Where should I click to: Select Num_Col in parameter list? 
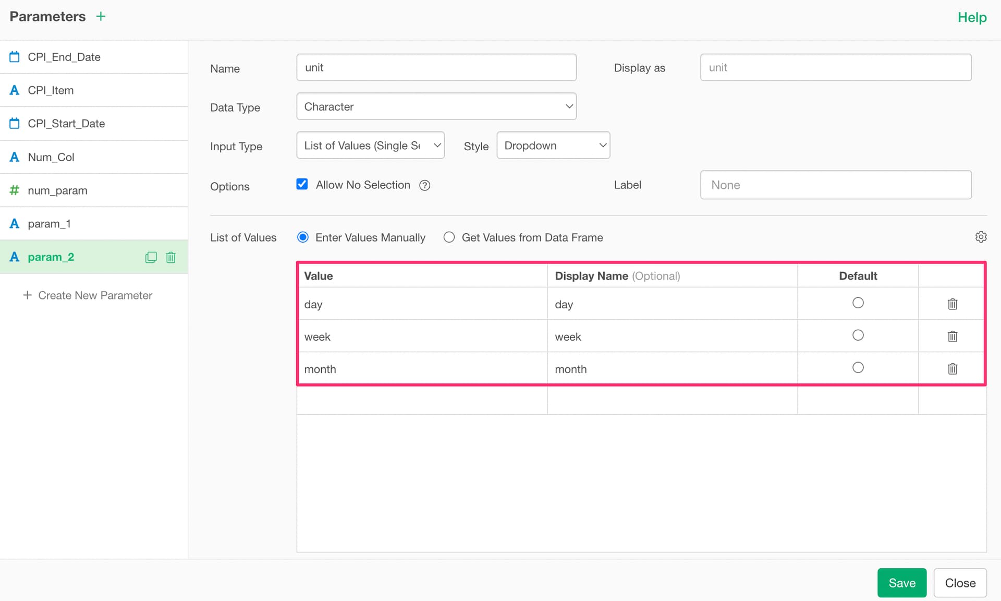coord(94,157)
